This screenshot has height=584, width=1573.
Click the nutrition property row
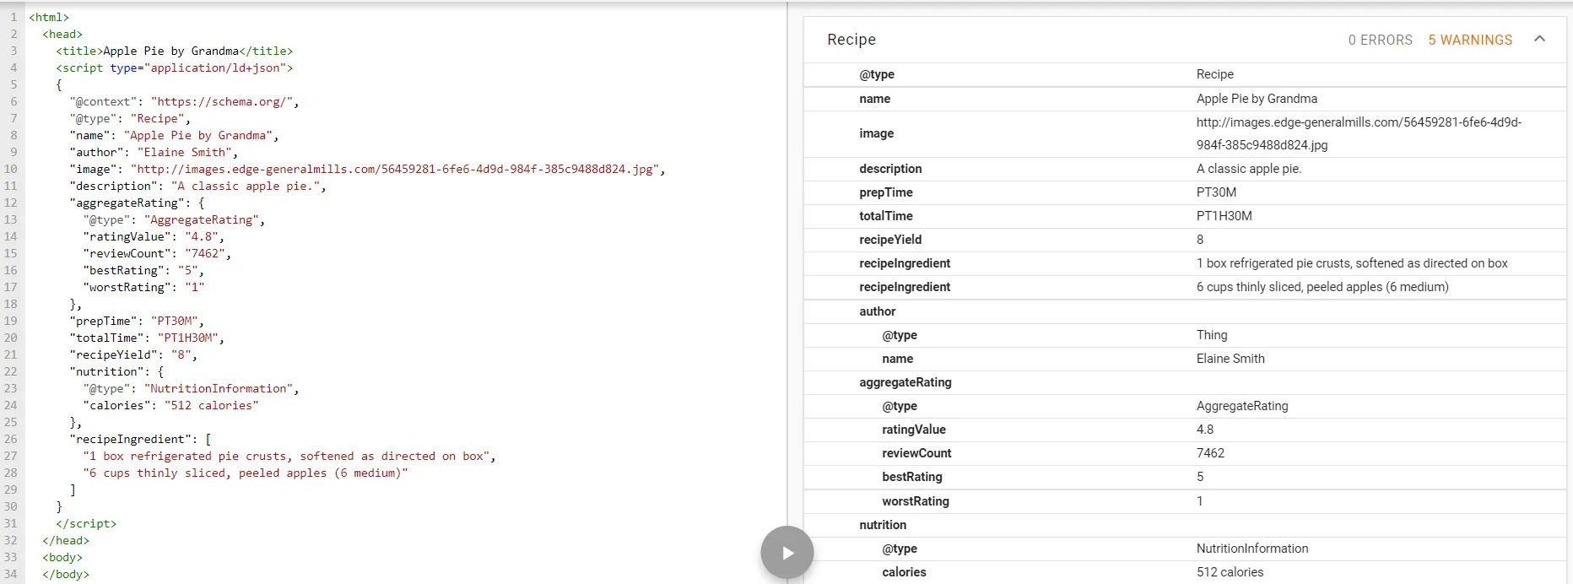tap(883, 525)
